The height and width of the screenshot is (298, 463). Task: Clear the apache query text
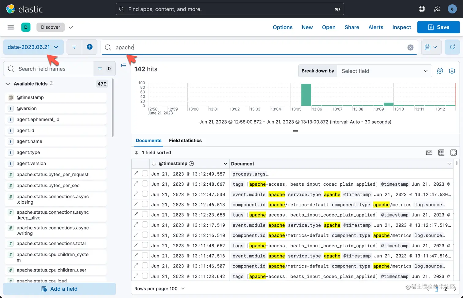(411, 47)
